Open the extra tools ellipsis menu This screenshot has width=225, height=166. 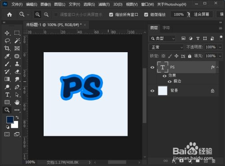pos(17,110)
